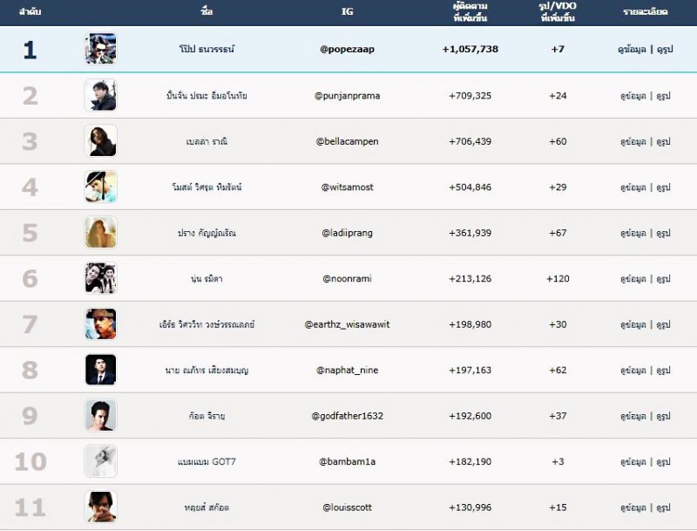
Task: Click the ลำดับ rank column header
Action: click(30, 12)
